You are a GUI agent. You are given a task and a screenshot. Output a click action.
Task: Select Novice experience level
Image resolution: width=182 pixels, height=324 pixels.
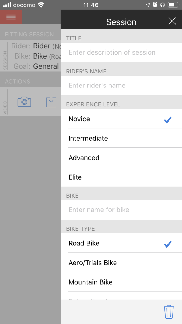(x=121, y=119)
